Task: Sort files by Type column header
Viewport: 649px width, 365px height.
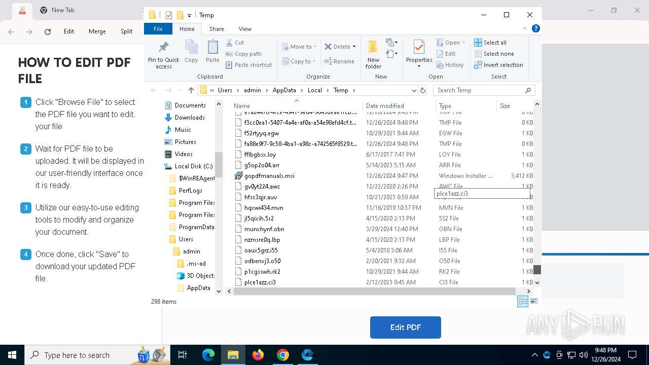Action: coord(466,105)
